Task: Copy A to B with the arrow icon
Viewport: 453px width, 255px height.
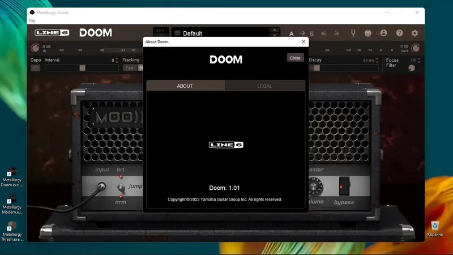Action: tap(302, 33)
